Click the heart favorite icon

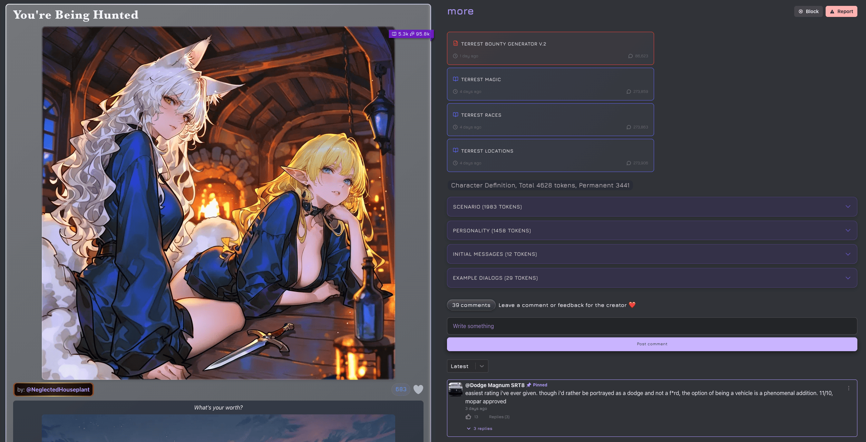(418, 389)
